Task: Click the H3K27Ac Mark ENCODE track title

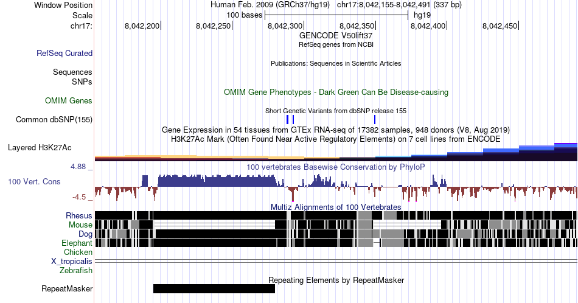Action: tap(336, 139)
